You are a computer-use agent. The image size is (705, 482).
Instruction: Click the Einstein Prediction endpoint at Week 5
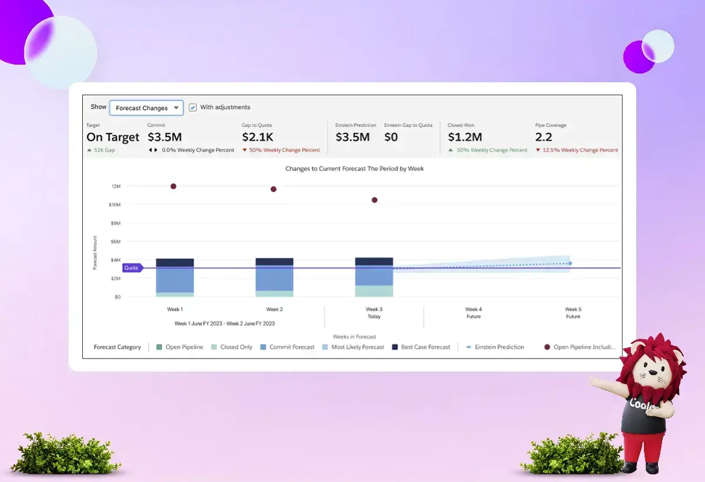[570, 263]
